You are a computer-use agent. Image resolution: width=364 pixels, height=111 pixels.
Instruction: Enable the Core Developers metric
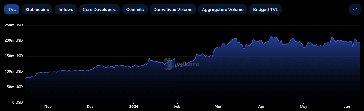[x=100, y=10]
